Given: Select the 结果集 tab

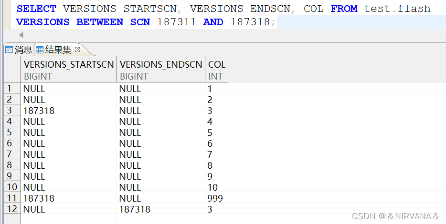Looking at the screenshot, I should click(58, 50).
